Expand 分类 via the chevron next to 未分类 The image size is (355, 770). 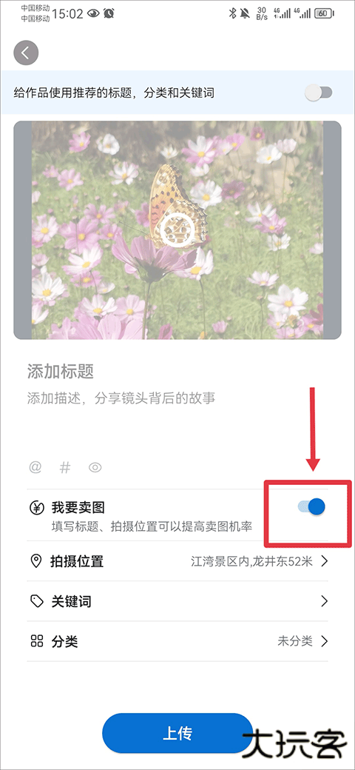[324, 641]
